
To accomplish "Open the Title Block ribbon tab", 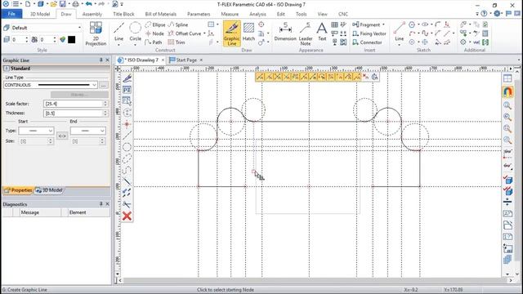I will pyautogui.click(x=123, y=14).
